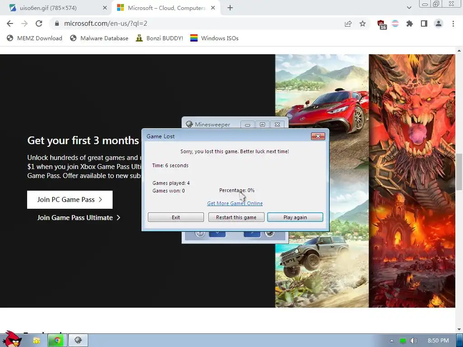
Task: Click the Minesweeper title bar mine icon
Action: tap(189, 124)
